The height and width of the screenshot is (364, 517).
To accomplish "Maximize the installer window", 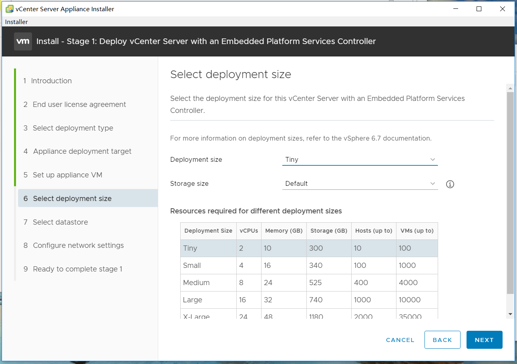I will pos(479,9).
